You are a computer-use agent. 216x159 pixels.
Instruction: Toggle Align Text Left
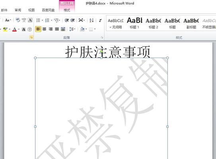click(x=38, y=29)
